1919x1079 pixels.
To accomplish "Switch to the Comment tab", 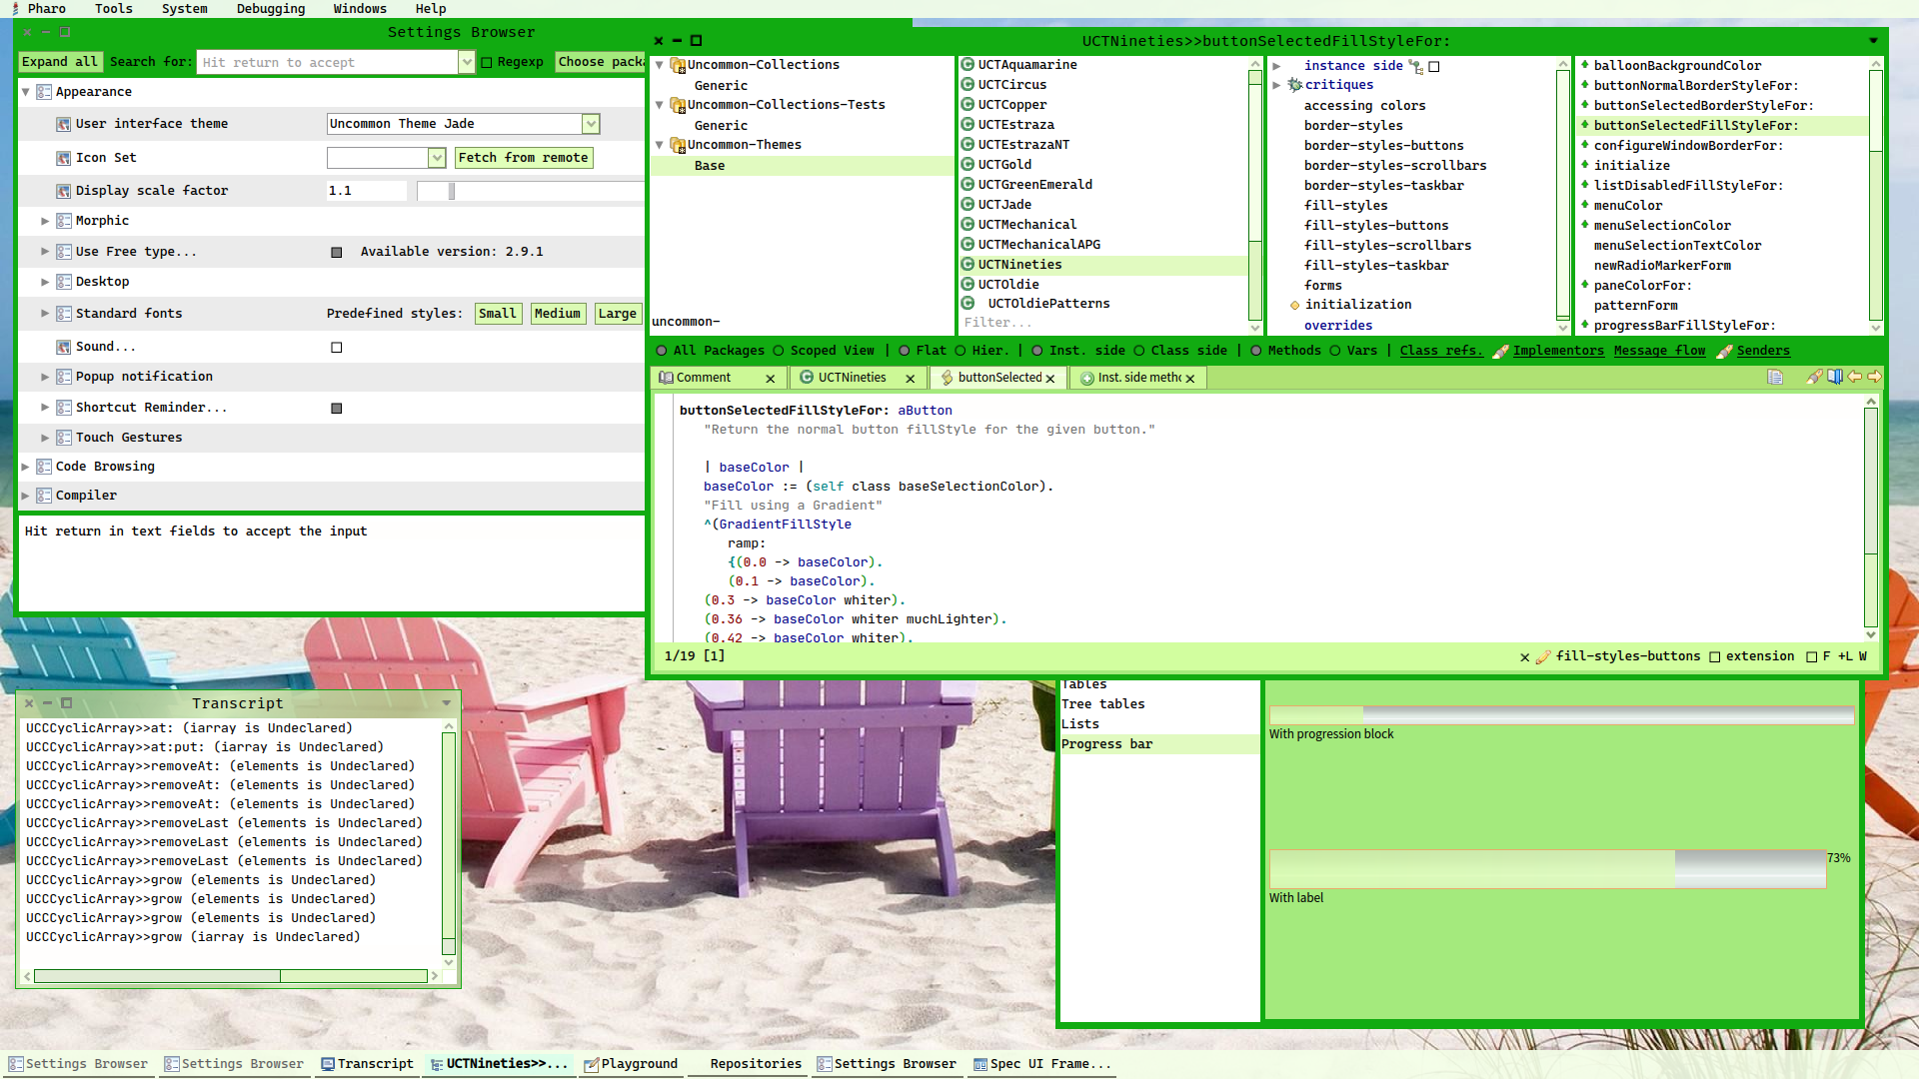I will tap(703, 378).
